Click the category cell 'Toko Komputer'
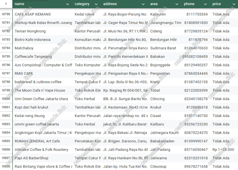Screen dimensions: 238x170 click(87, 65)
